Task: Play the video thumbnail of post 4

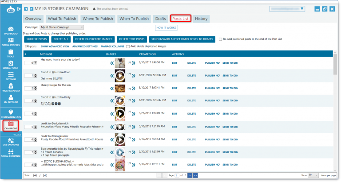Action: [120, 114]
